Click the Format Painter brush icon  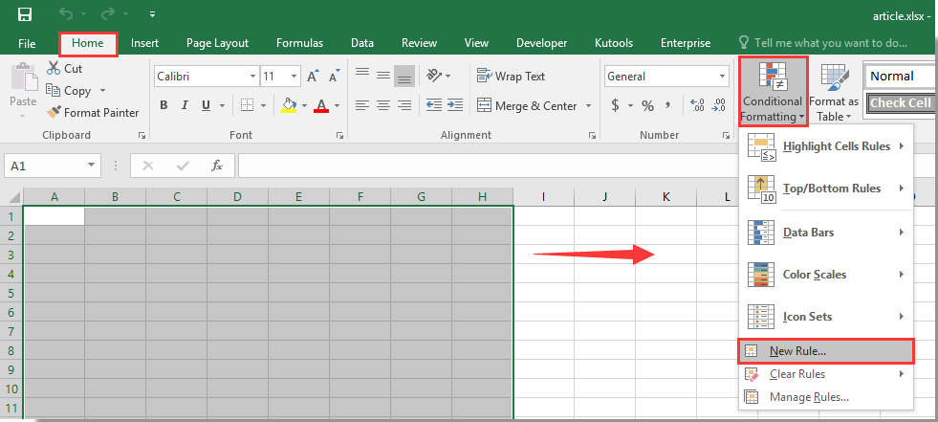click(55, 113)
